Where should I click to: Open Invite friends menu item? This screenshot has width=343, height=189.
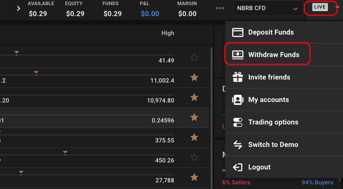pos(284,77)
